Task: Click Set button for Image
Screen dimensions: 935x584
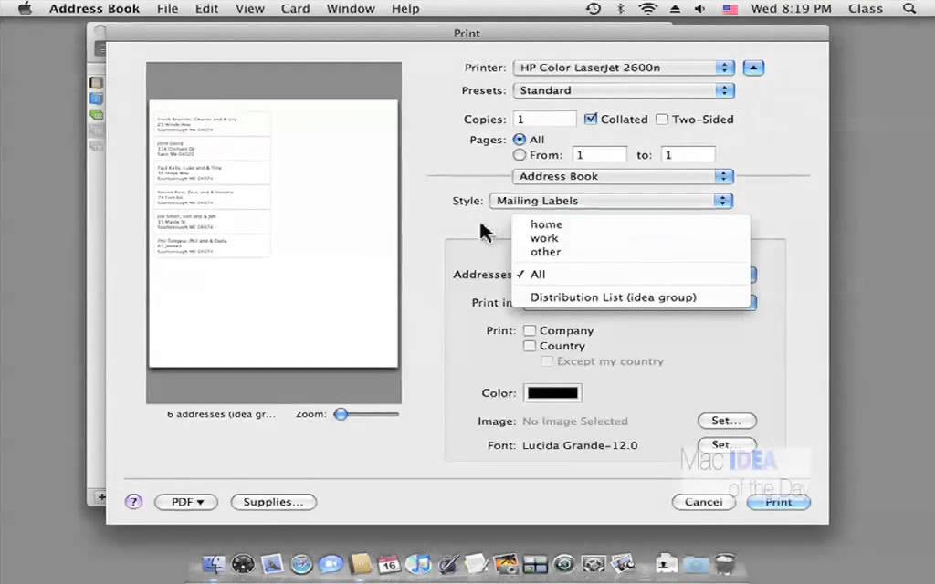Action: pos(727,421)
